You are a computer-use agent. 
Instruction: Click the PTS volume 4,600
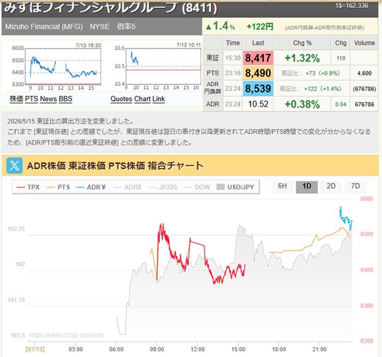point(364,73)
